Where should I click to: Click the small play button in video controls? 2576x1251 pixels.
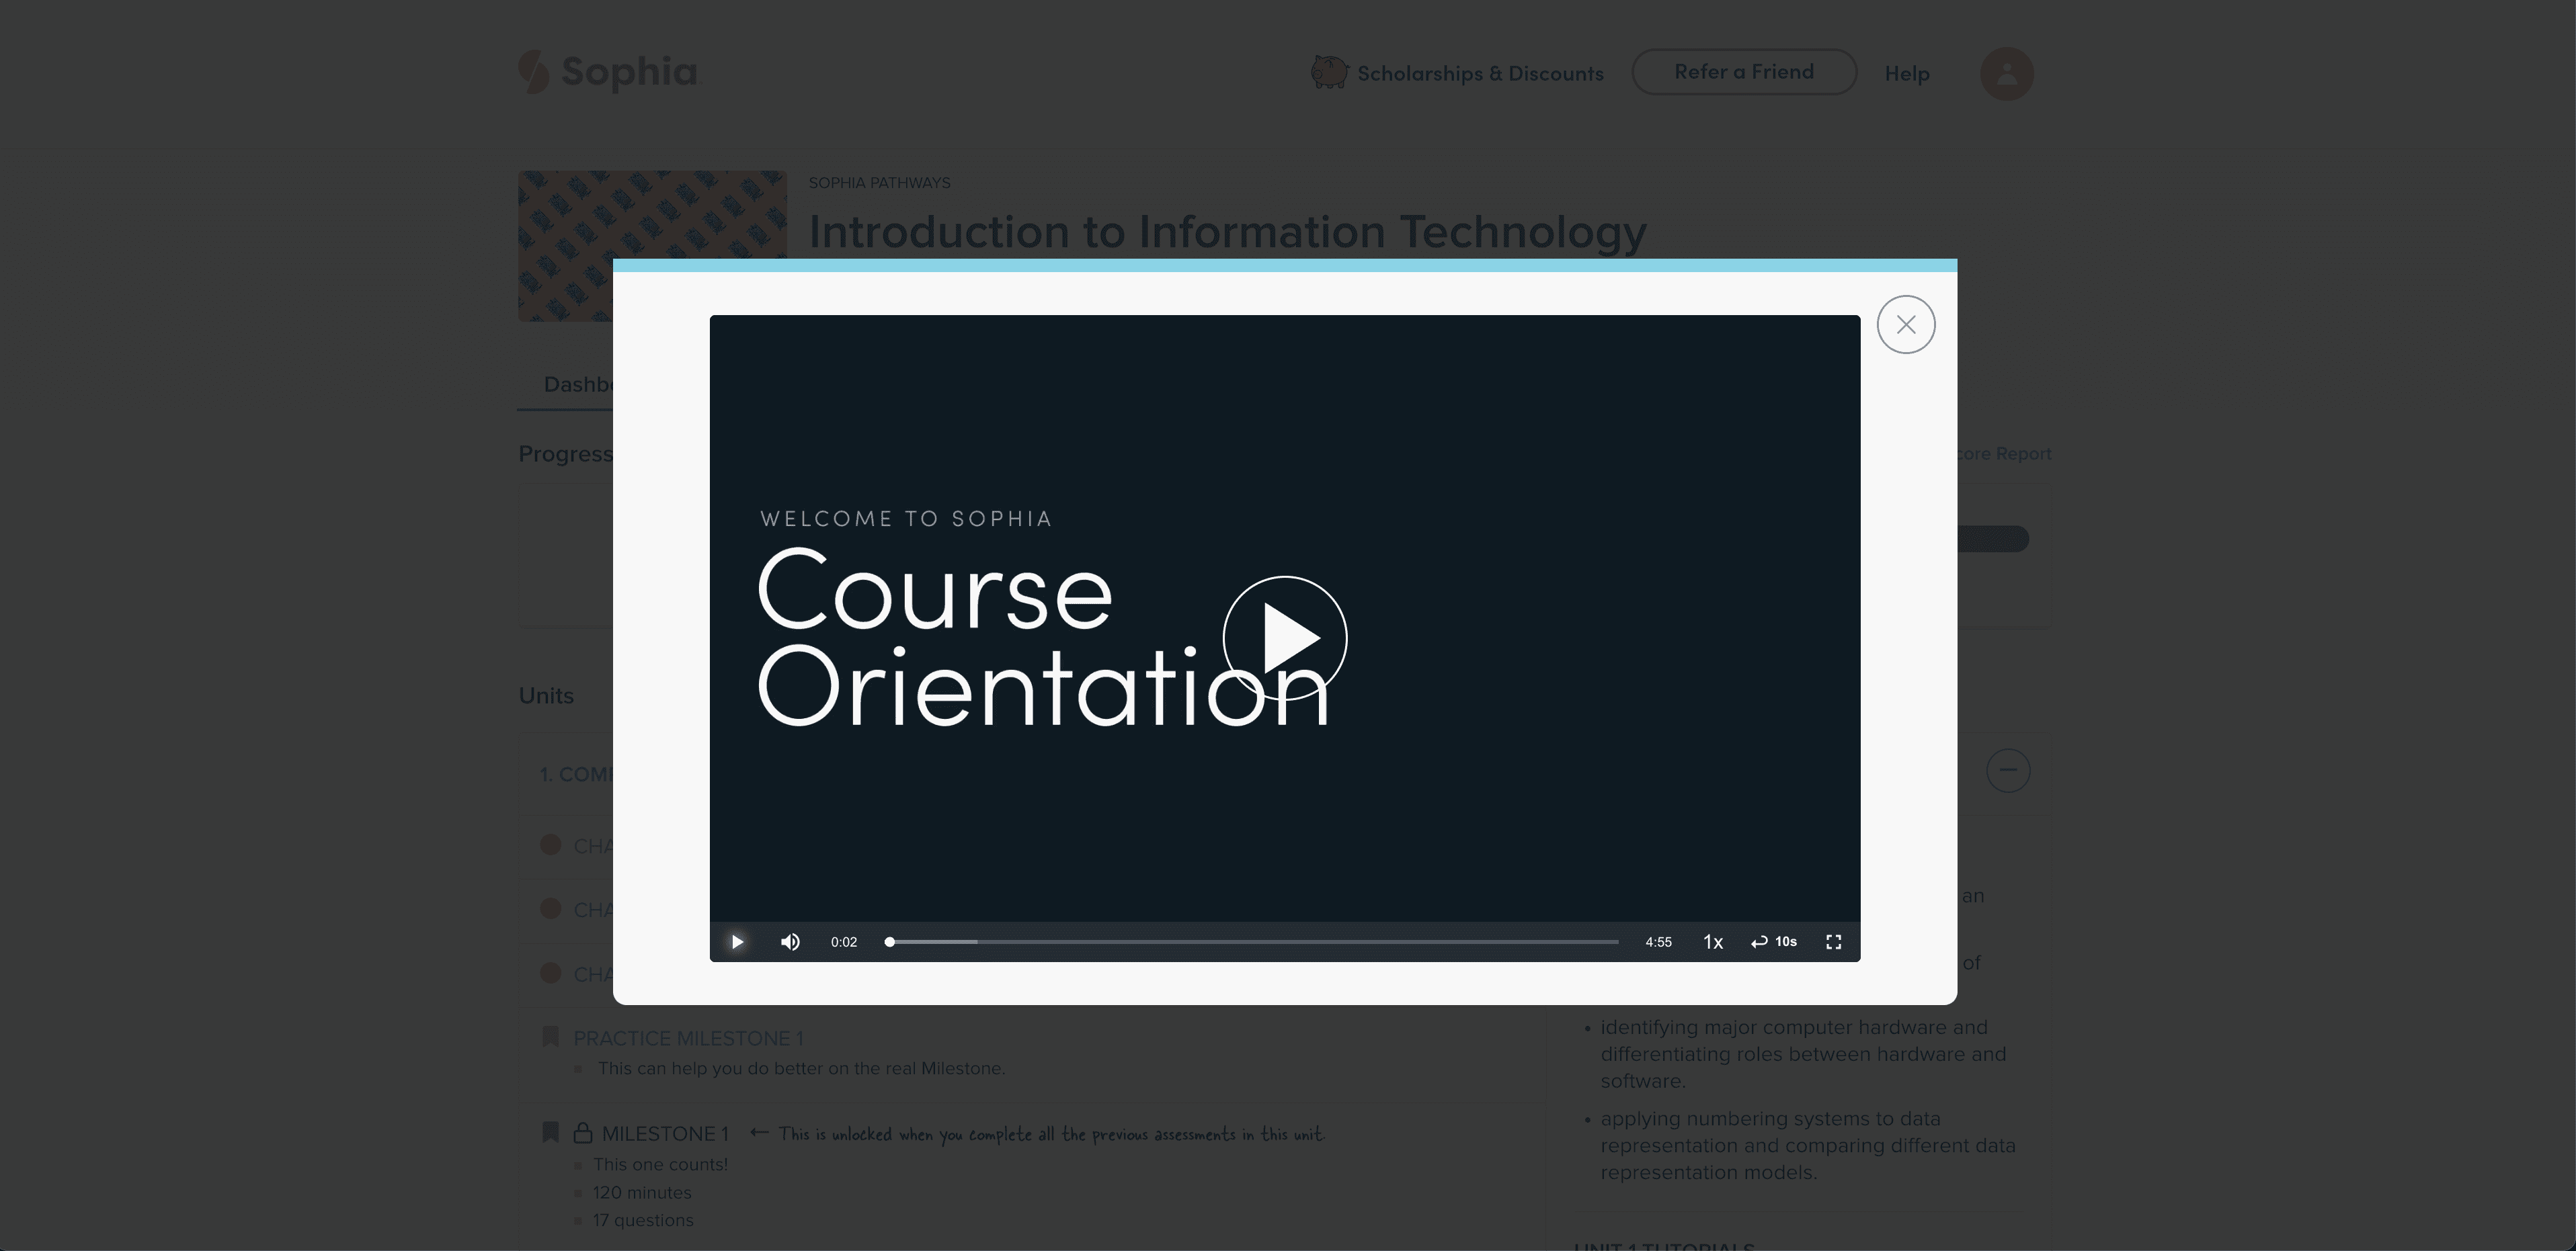pyautogui.click(x=737, y=941)
